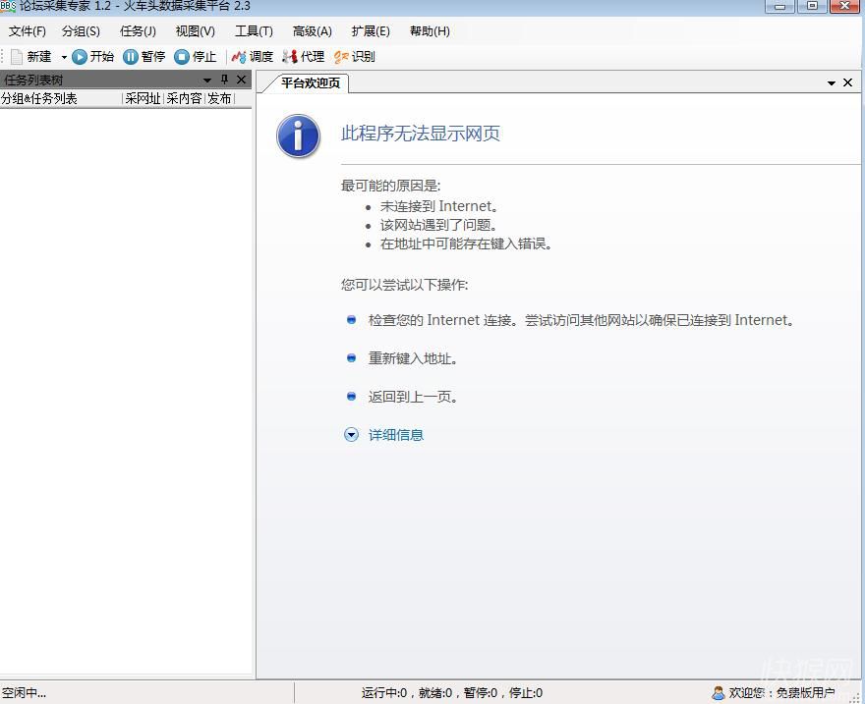
Task: Click the 空闲中... status text
Action: 24,692
